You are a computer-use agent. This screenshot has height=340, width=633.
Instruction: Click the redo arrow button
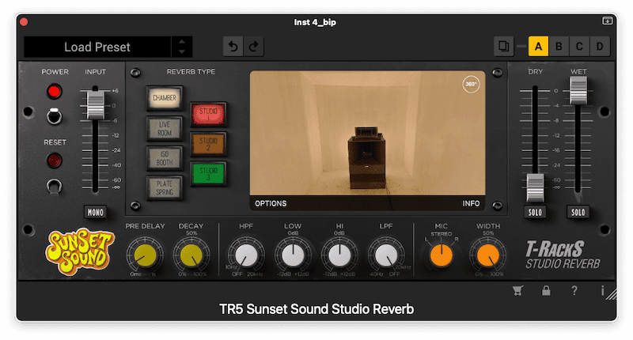253,47
